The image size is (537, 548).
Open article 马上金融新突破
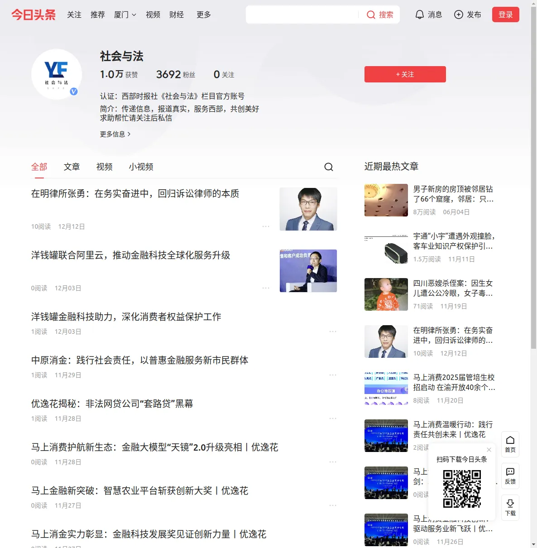(x=140, y=491)
